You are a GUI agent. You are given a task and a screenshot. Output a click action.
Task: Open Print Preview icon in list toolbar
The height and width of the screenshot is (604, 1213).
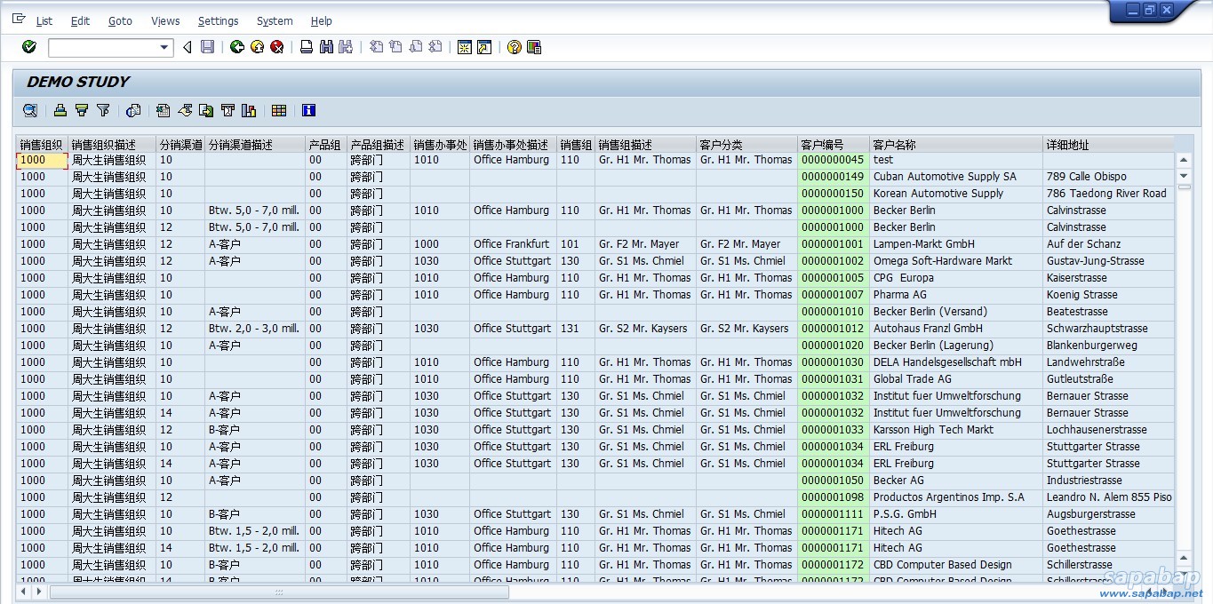133,110
